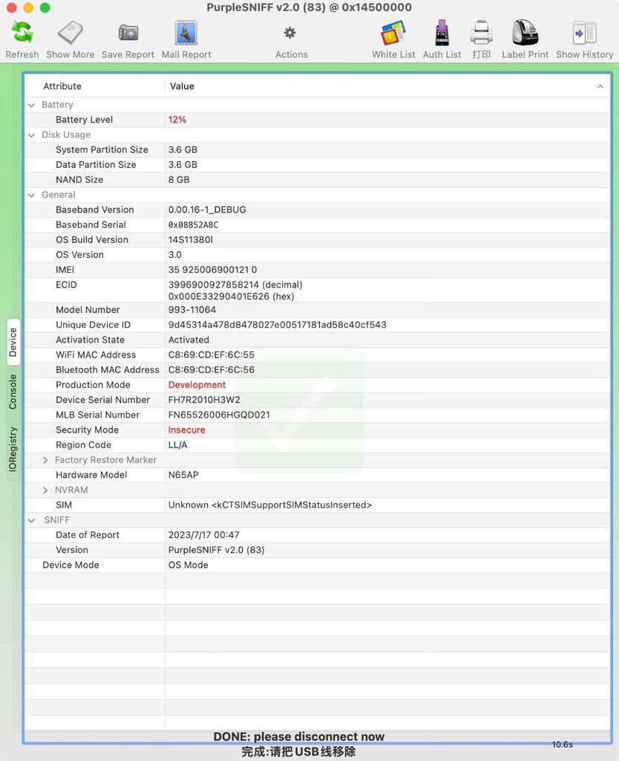This screenshot has width=619, height=761.
Task: Open Auth List icon
Action: point(442,33)
